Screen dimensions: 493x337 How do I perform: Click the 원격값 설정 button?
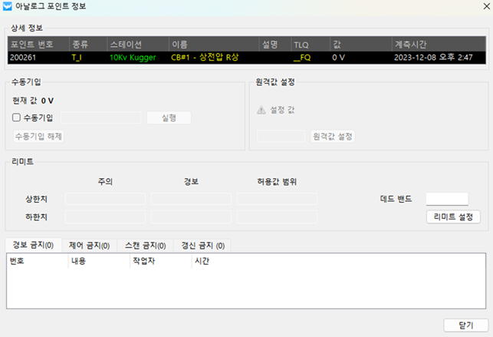click(333, 136)
